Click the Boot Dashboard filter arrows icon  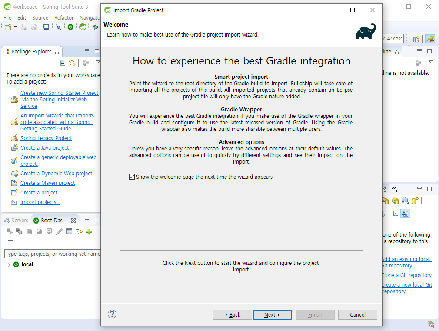pos(79,231)
